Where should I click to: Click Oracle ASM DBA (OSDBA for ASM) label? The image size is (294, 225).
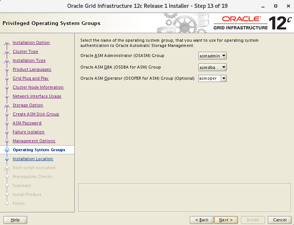[121, 67]
